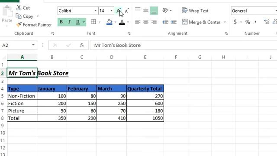This screenshot has height=156, width=277.
Task: Apply Percent Style
Action: [x=248, y=22]
